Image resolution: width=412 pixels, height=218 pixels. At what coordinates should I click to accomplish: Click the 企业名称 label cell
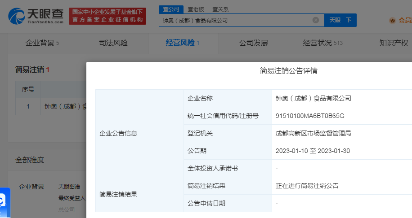(228, 98)
